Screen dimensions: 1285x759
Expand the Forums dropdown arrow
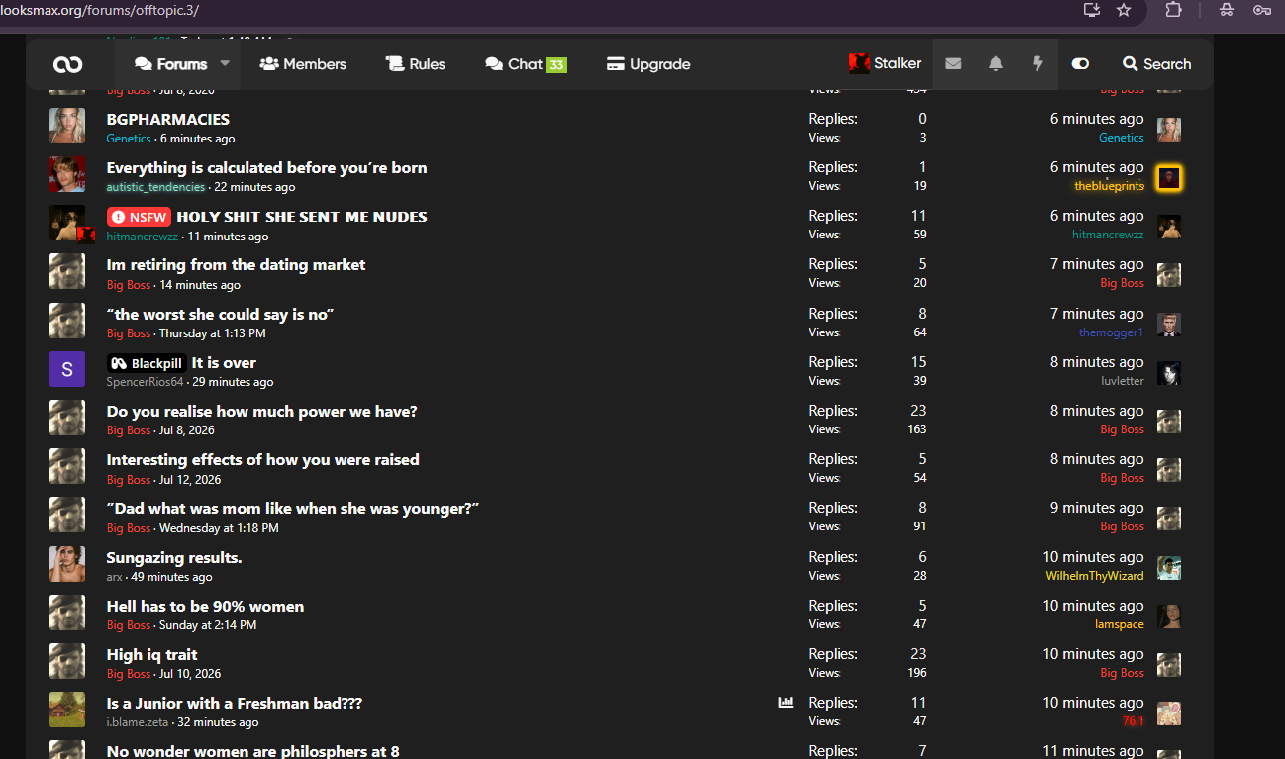225,63
